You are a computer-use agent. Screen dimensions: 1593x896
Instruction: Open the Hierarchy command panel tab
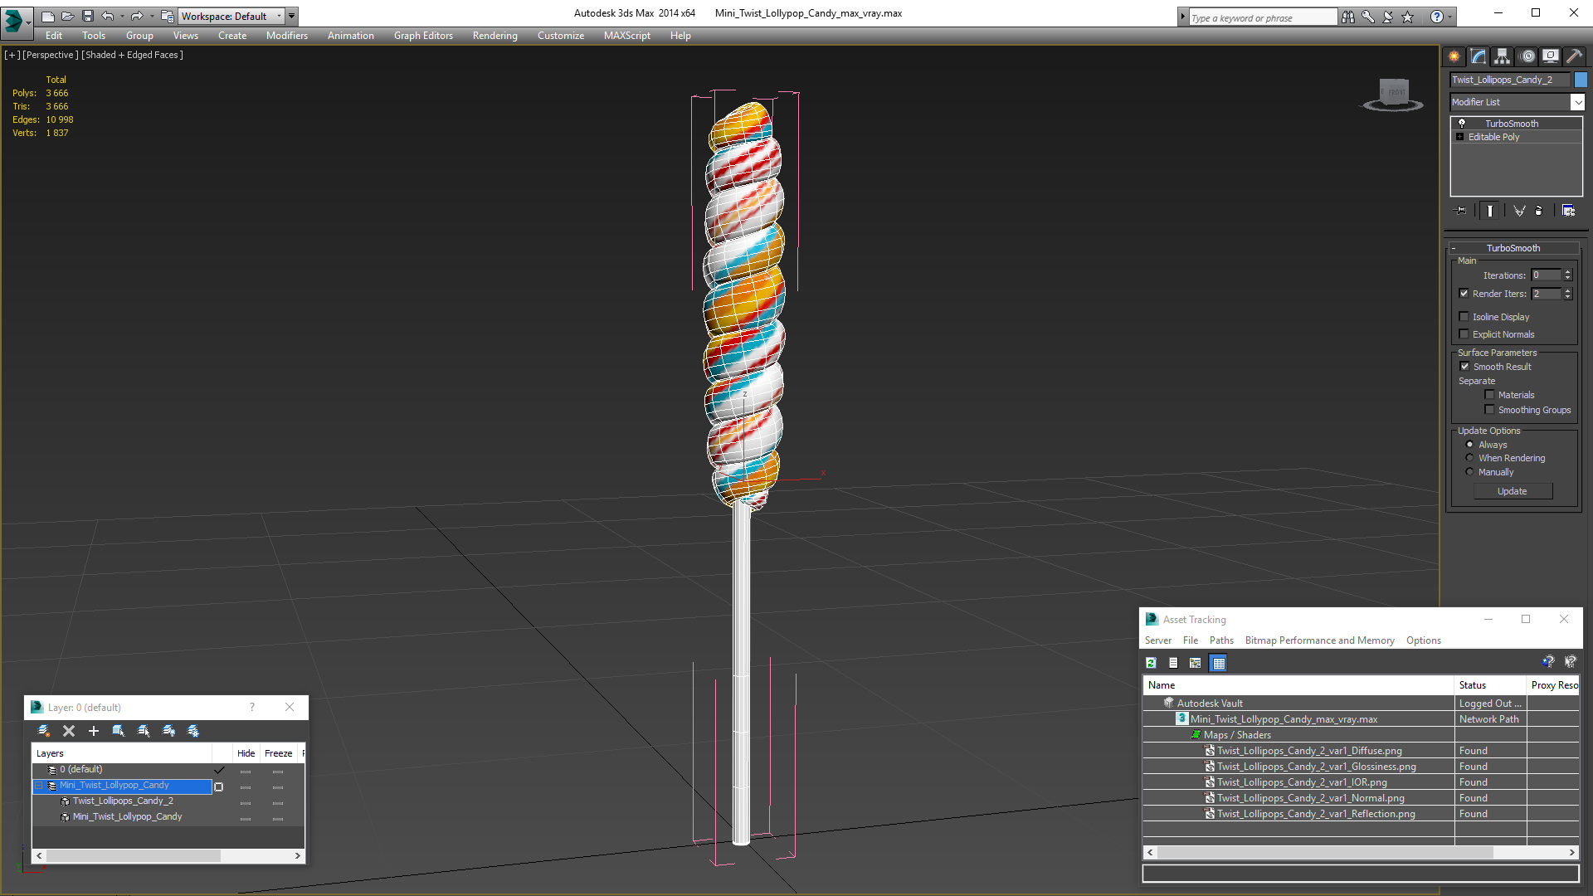click(x=1502, y=56)
